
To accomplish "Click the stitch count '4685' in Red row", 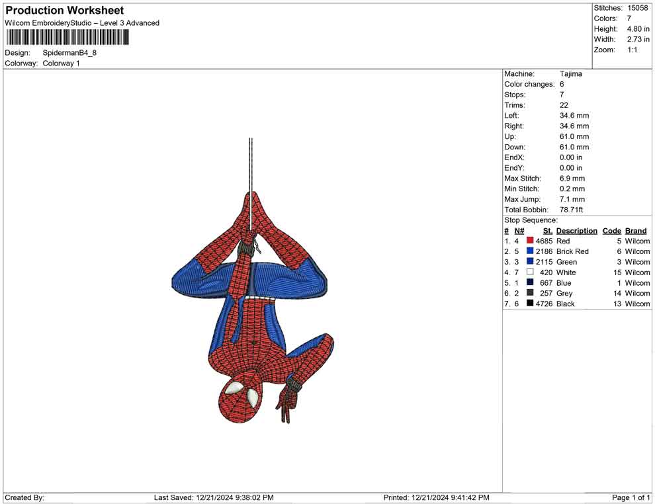I will 544,241.
